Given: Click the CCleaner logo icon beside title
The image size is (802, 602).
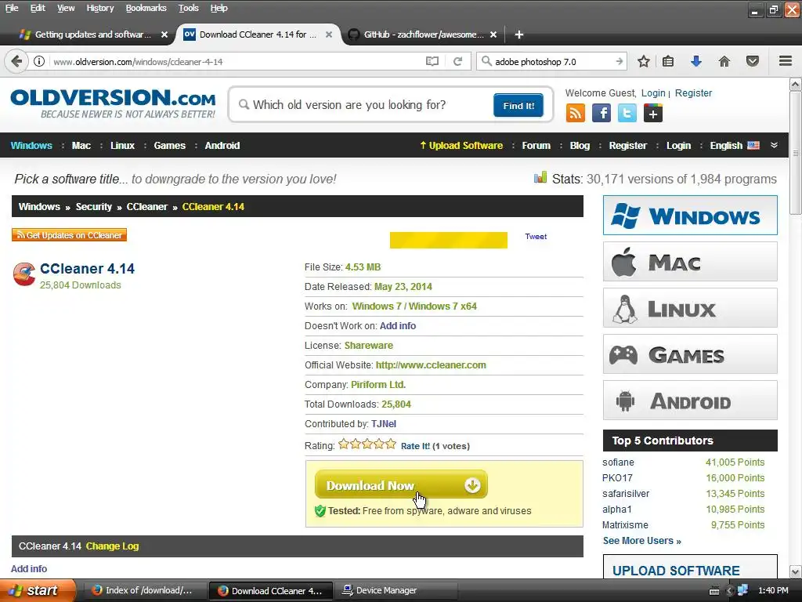Looking at the screenshot, I should (24, 274).
